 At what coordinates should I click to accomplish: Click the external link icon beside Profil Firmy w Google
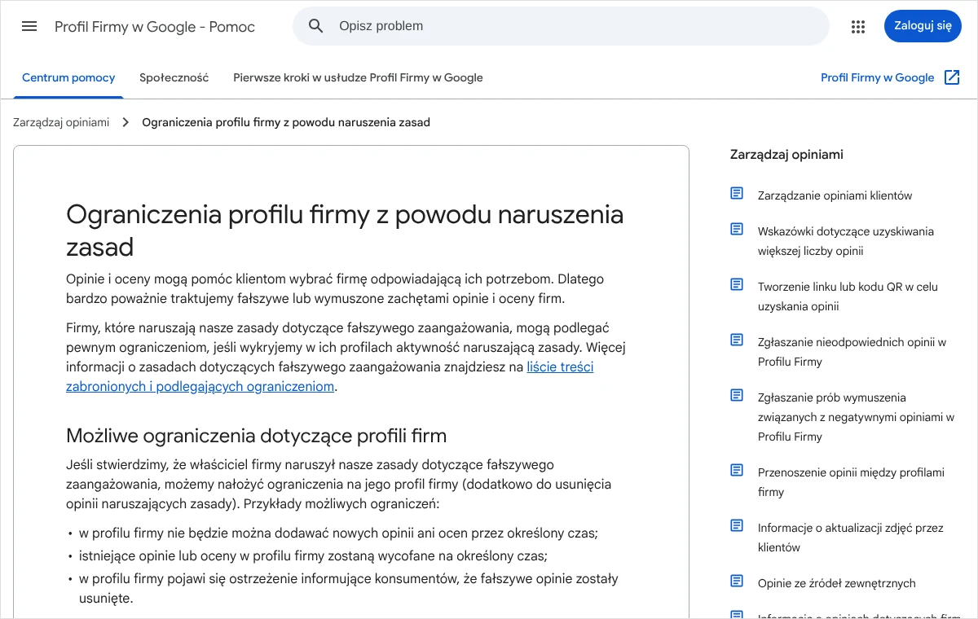(x=952, y=77)
